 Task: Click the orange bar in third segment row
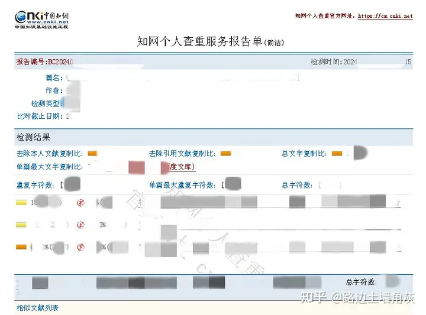click(x=21, y=247)
